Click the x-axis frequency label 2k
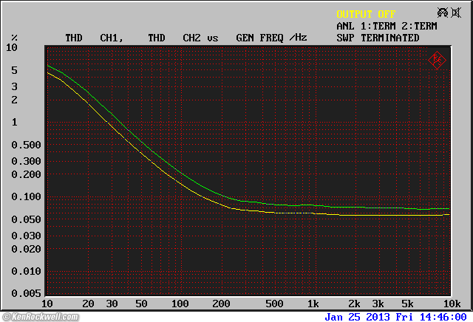The height and width of the screenshot is (322, 473). (x=354, y=304)
